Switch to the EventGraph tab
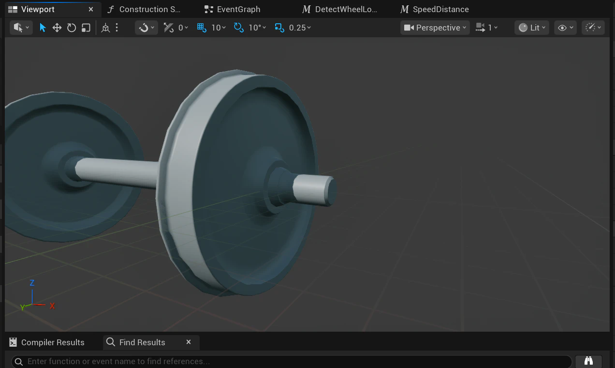This screenshot has height=368, width=615. [238, 9]
